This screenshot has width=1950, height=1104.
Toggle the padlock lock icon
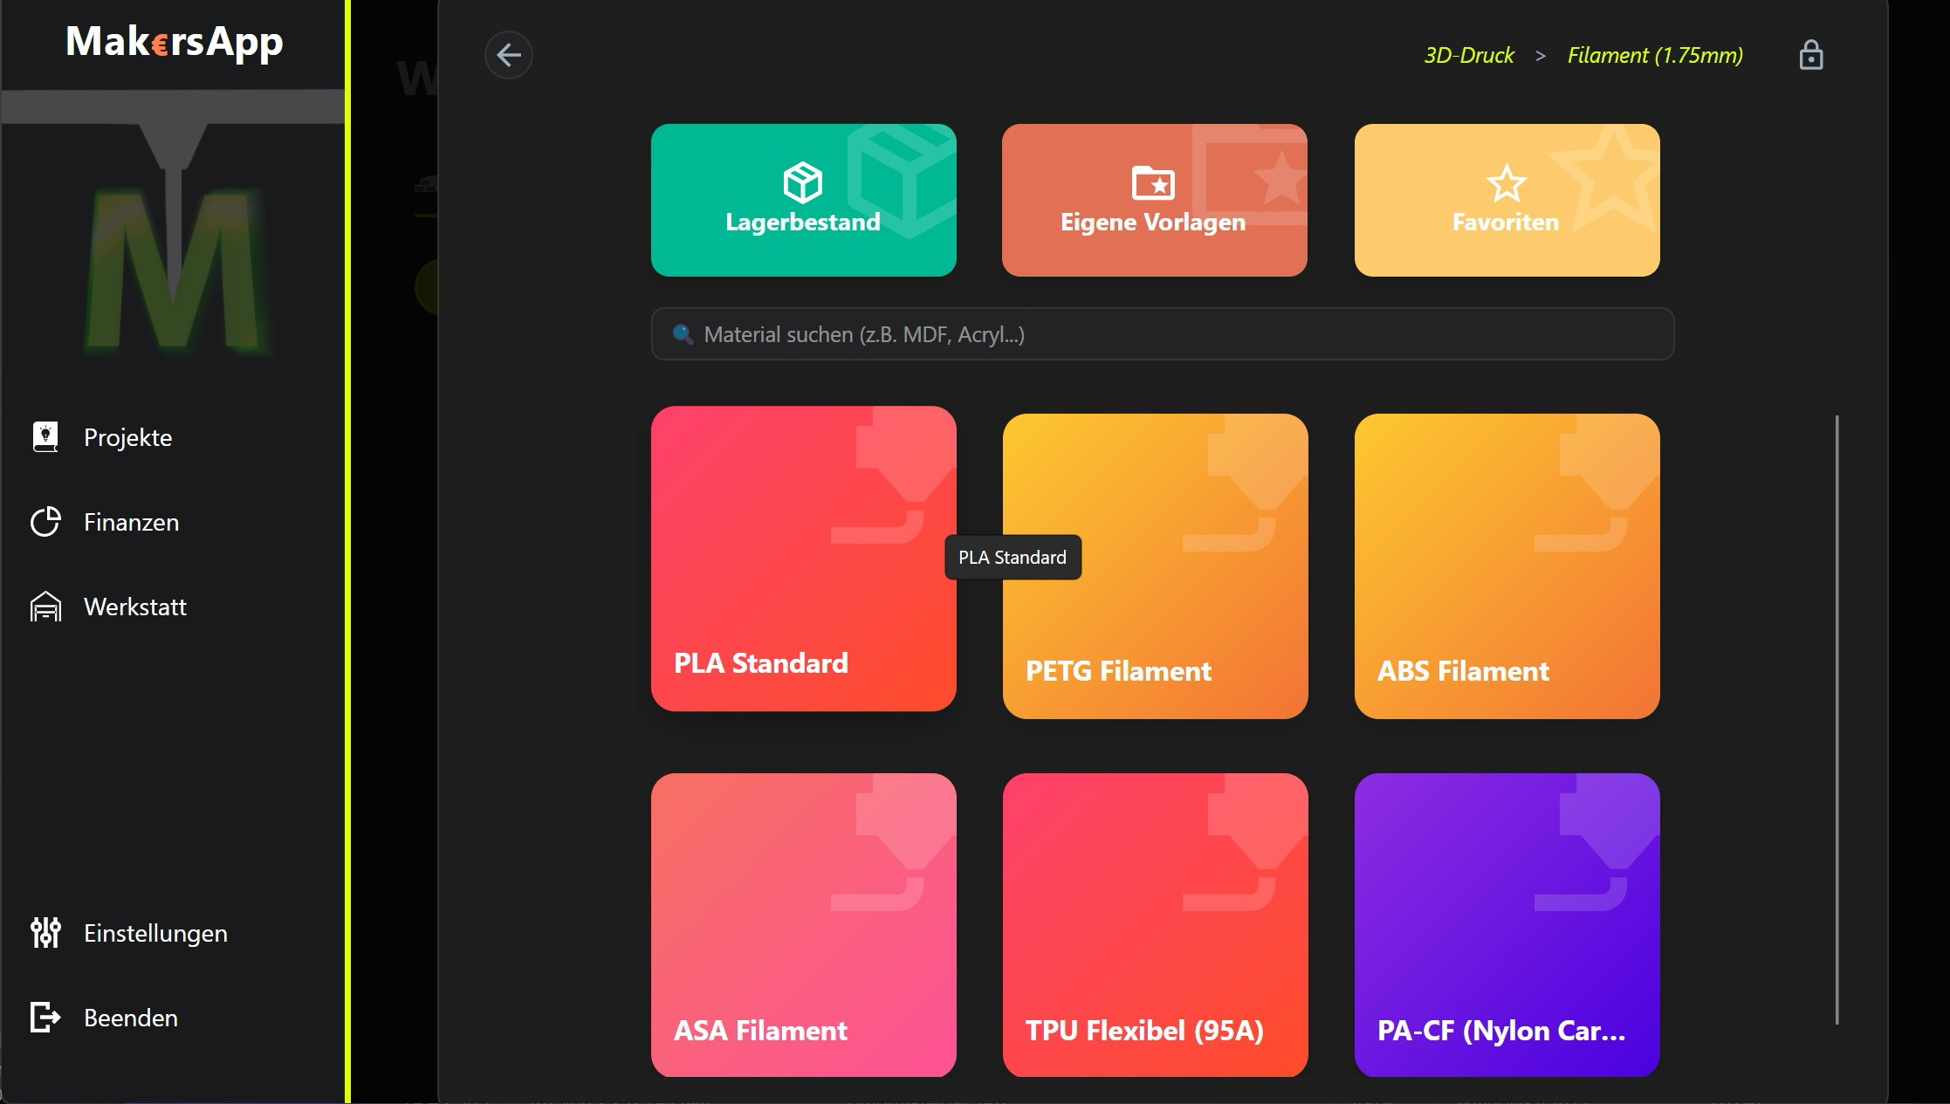1810,56
